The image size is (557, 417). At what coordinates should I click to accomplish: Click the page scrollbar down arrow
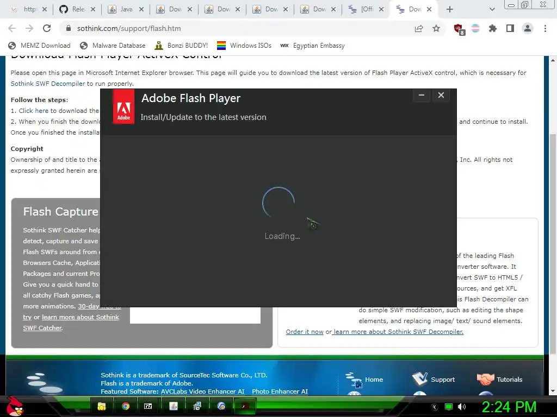[x=553, y=391]
